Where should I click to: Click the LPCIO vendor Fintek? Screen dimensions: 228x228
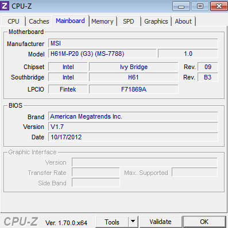[x=68, y=89]
